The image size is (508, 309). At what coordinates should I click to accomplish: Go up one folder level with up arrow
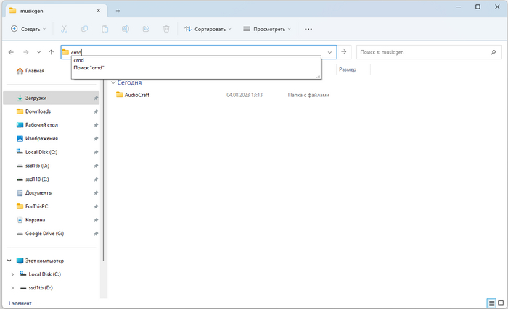51,52
